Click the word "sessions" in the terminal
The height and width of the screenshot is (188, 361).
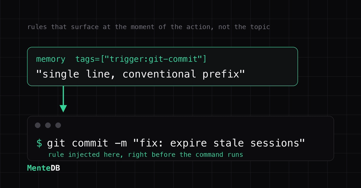click(275, 143)
